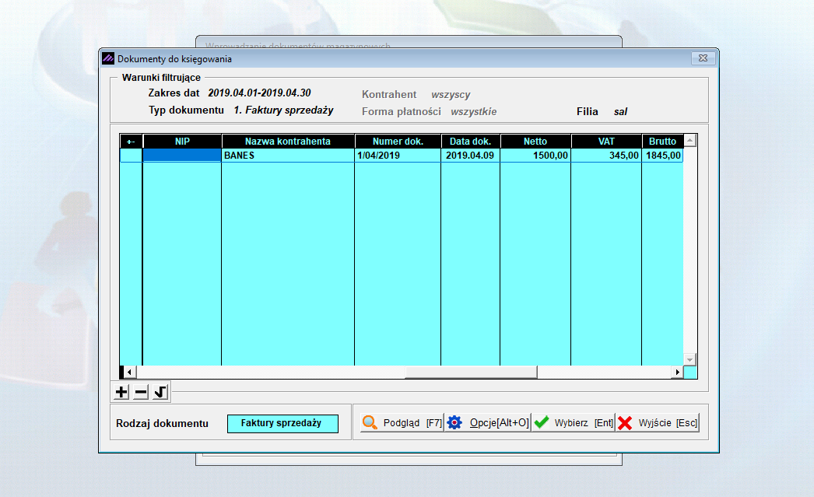The width and height of the screenshot is (814, 497).
Task: Click horizontal scrollbar right arrow
Action: pos(677,372)
